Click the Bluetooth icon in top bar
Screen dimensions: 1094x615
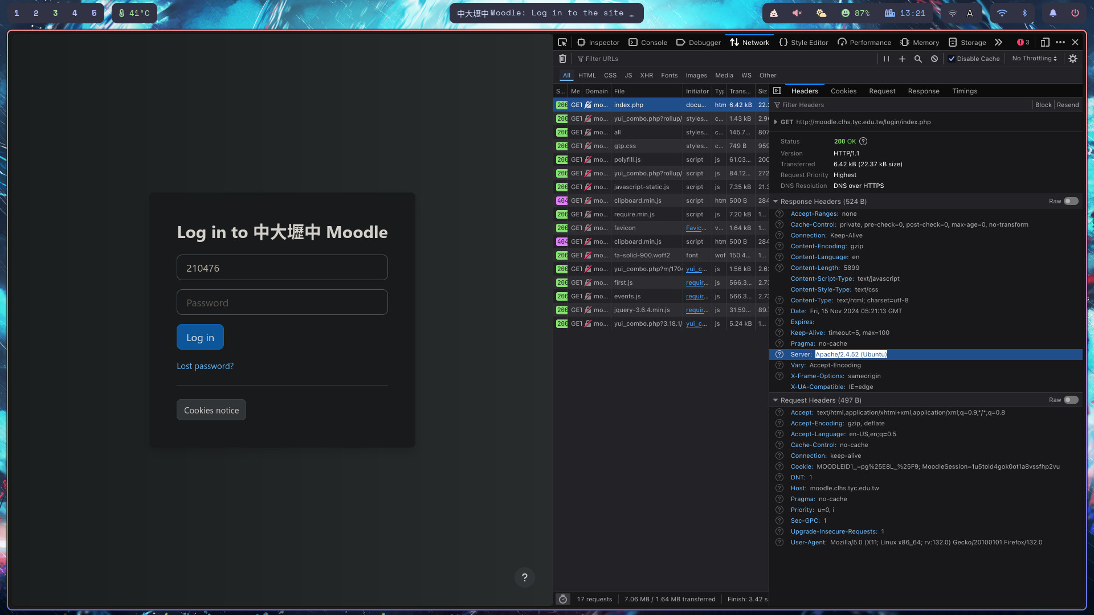tap(1024, 13)
